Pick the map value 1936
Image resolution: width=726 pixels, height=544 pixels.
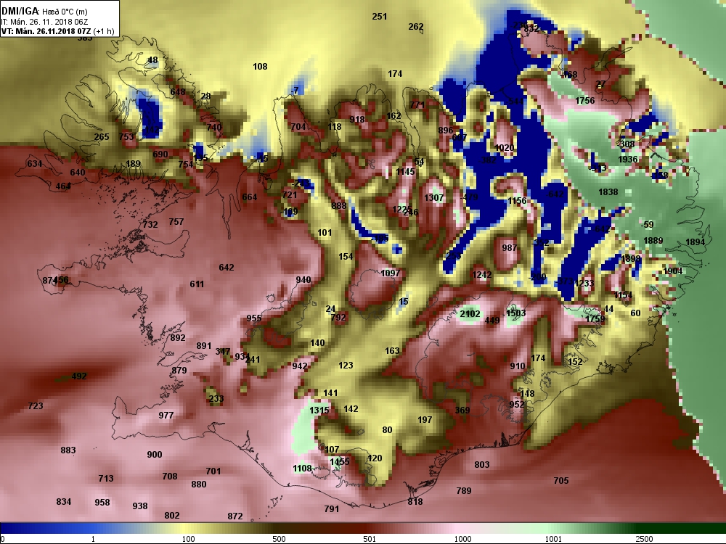point(628,159)
